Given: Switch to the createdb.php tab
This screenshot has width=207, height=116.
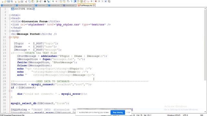Looking at the screenshot, I should click(55, 5).
